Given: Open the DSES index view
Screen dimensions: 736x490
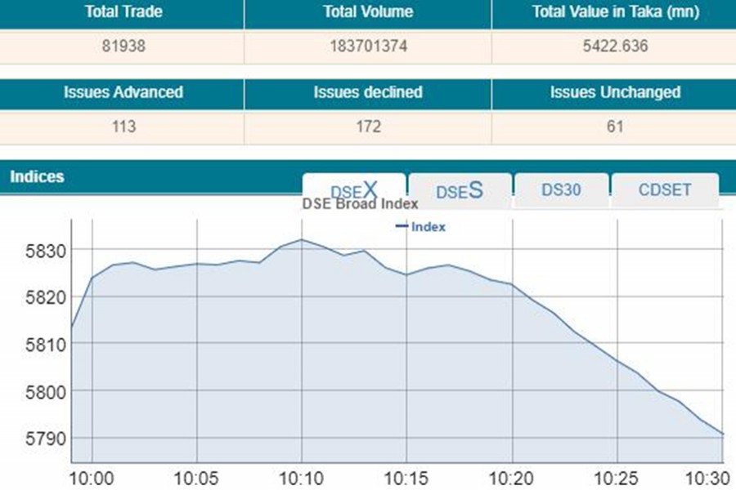Looking at the screenshot, I should (x=459, y=189).
